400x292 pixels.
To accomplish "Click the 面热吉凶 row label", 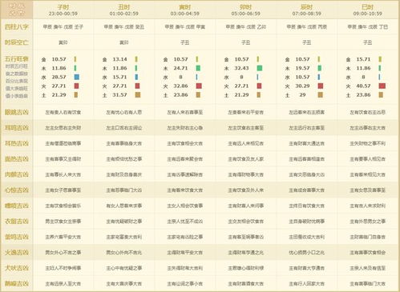I will [x=17, y=159].
